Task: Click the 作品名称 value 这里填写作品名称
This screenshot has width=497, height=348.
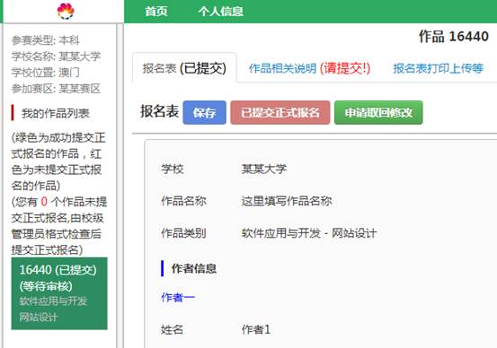Action: tap(287, 201)
